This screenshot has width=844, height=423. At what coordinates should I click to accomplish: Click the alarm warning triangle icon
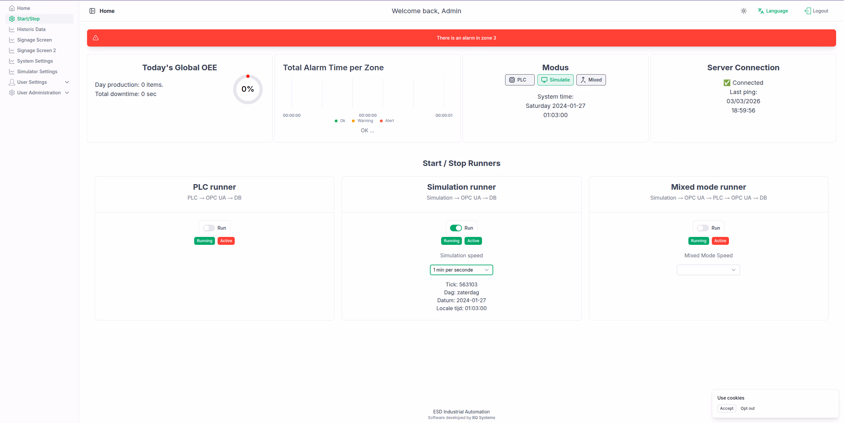[x=96, y=38]
